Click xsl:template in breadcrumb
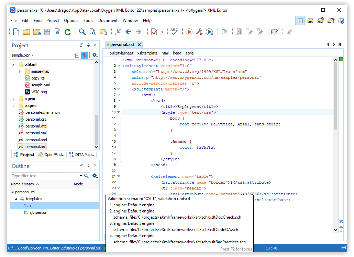The image size is (354, 257). pos(147,53)
